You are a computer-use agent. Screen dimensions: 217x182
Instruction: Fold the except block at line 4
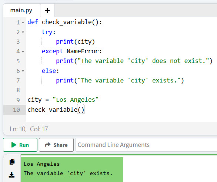click(23, 51)
